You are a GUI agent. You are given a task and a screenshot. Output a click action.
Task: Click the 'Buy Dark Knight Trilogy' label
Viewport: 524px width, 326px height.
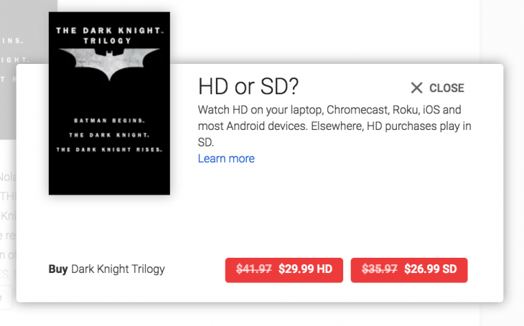(x=107, y=269)
